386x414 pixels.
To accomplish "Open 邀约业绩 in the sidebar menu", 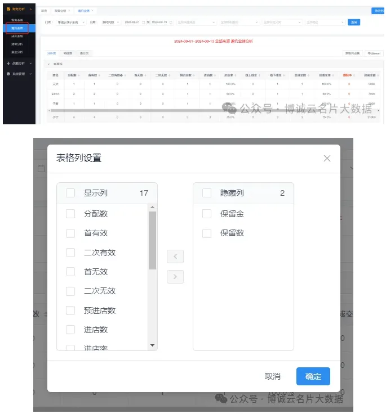I will (x=17, y=28).
